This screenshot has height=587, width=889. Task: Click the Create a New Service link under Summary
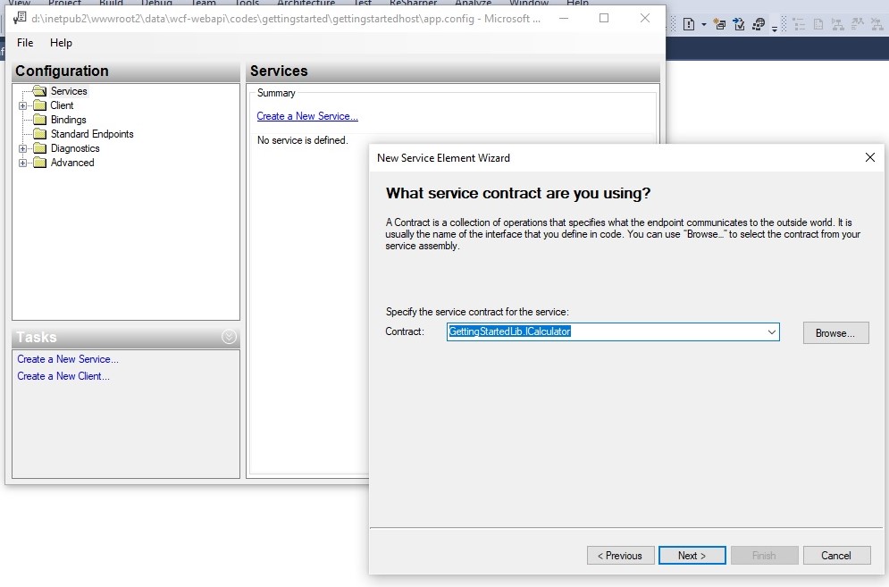click(307, 116)
